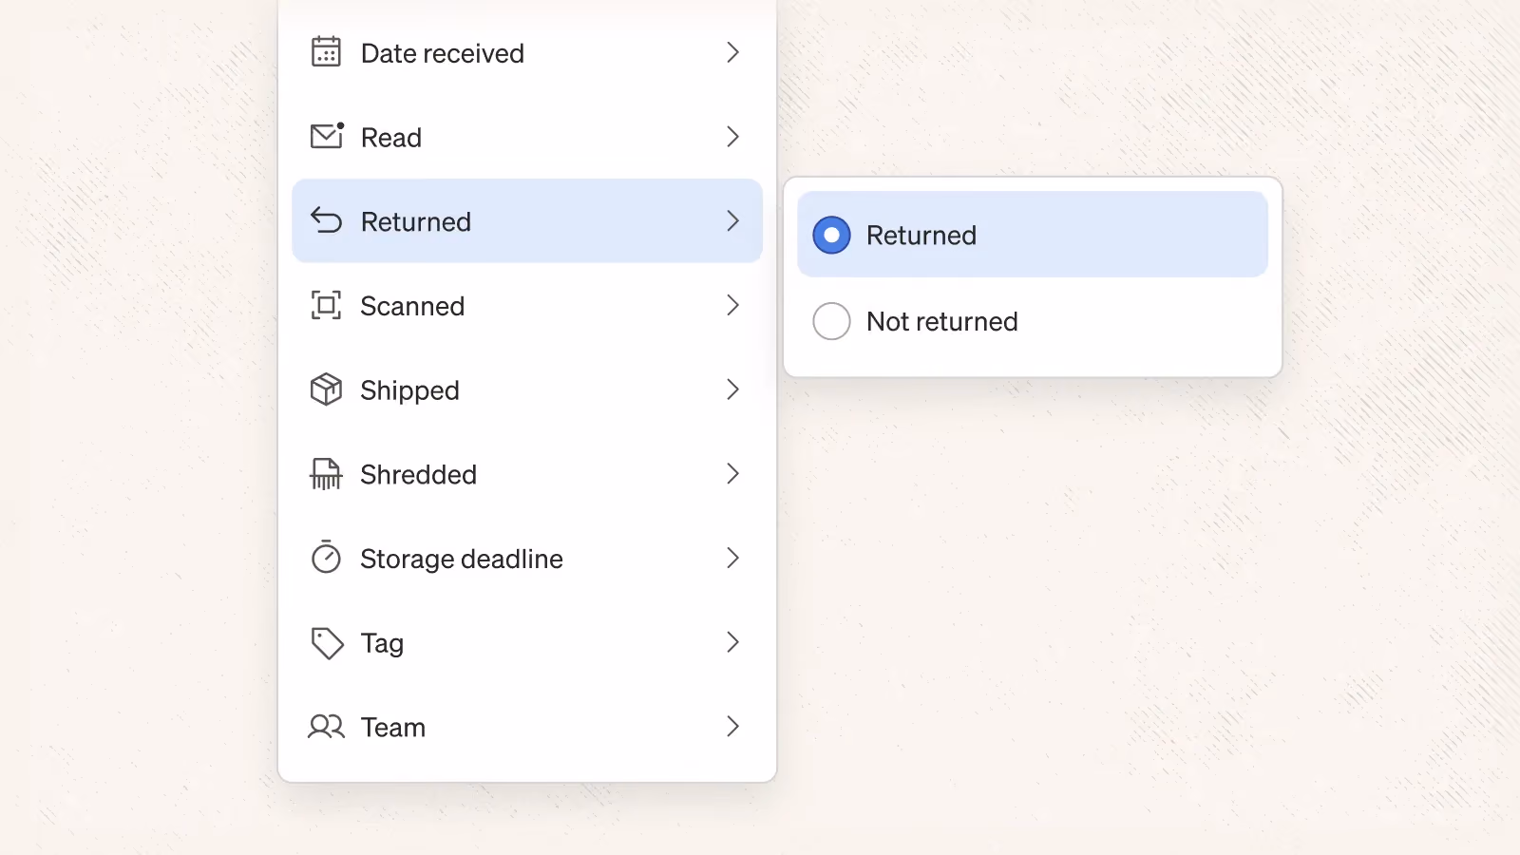Open the Shredded filter menu item
Viewport: 1520px width, 855px height.
click(527, 474)
